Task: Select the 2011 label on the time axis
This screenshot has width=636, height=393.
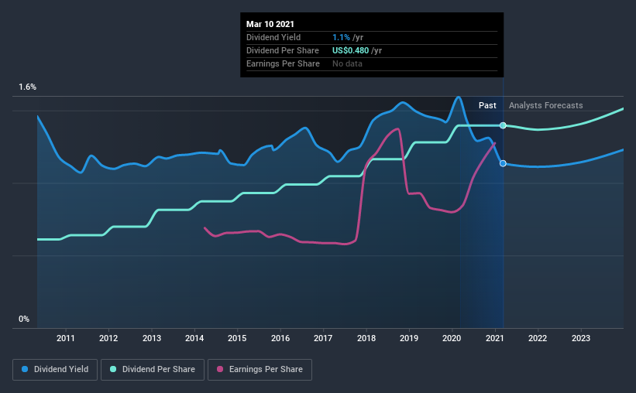Action: (66, 338)
